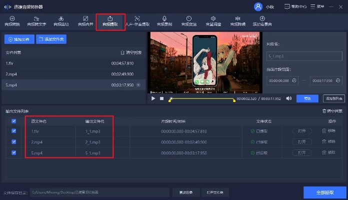
Task: Remove 5.mp4 from file list with x icon
Action: [x=138, y=85]
